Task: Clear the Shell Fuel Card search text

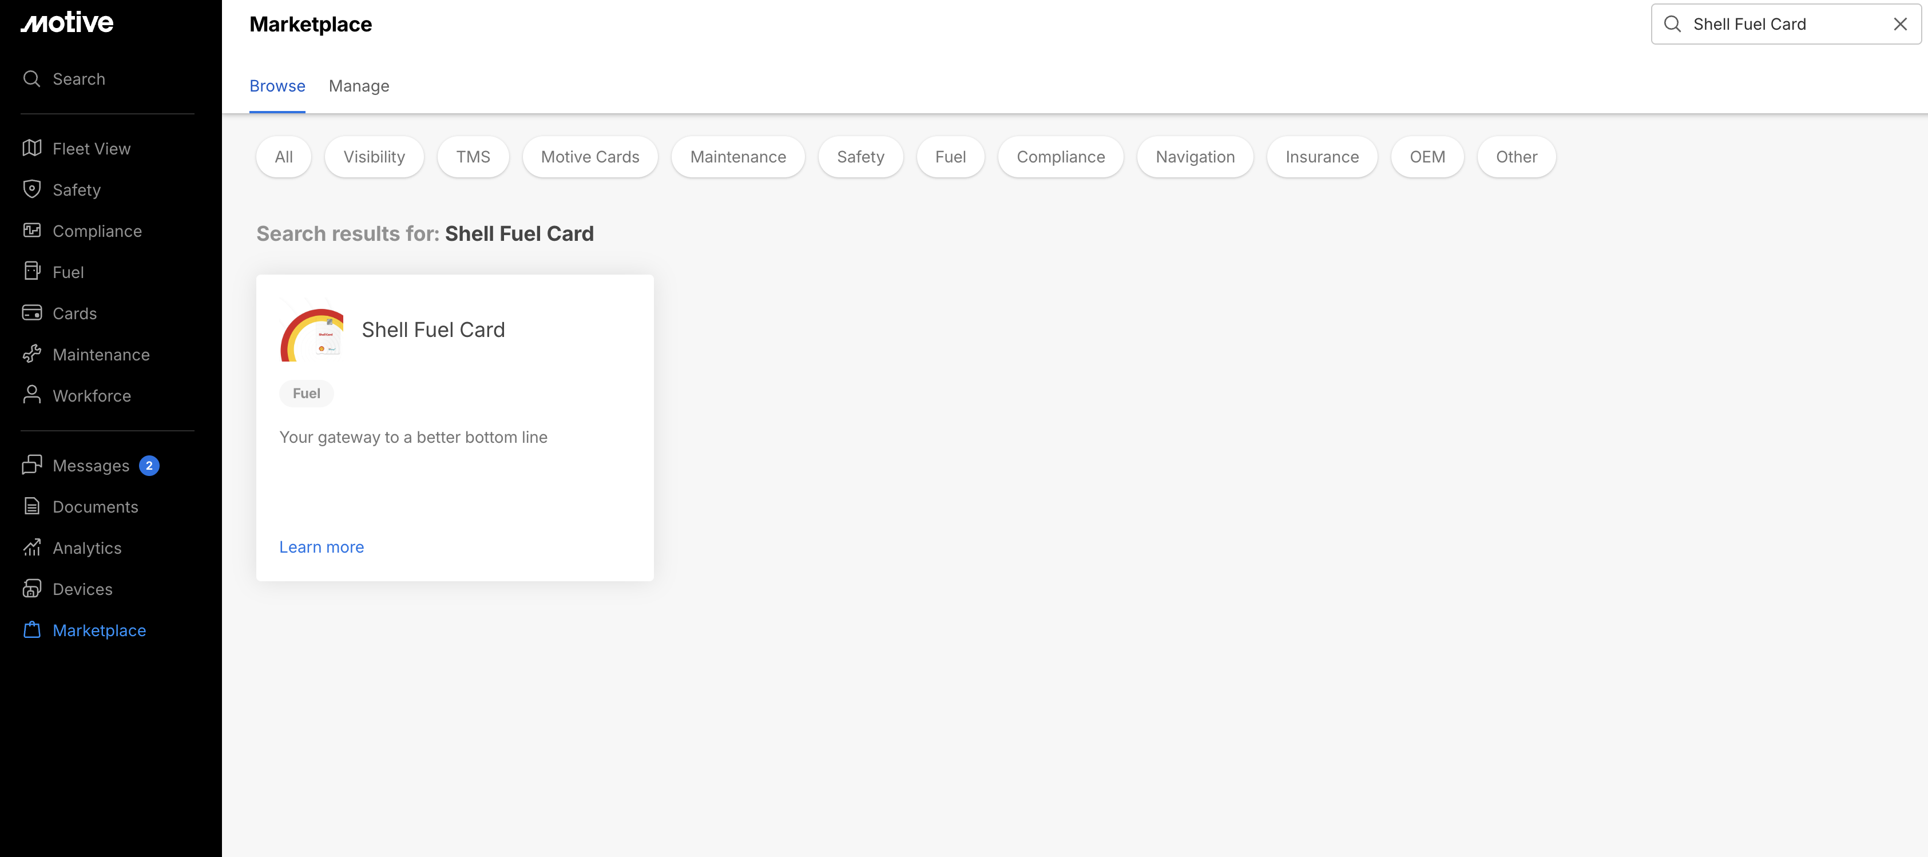Action: [1899, 24]
